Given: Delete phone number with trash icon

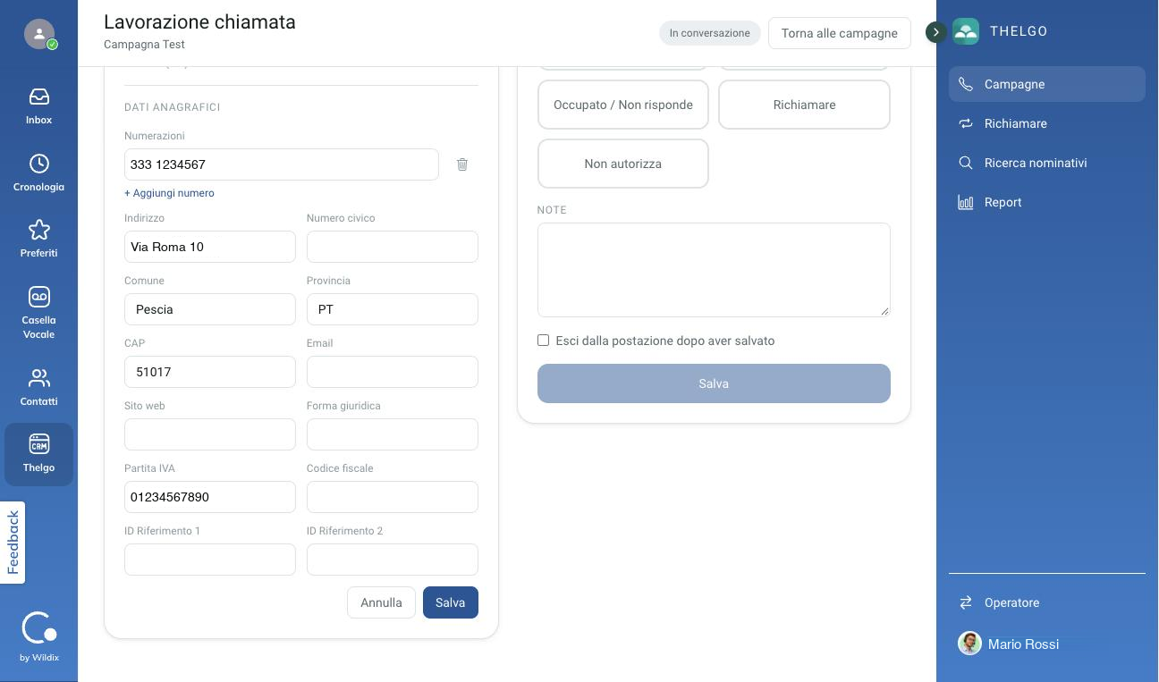Looking at the screenshot, I should click(462, 164).
